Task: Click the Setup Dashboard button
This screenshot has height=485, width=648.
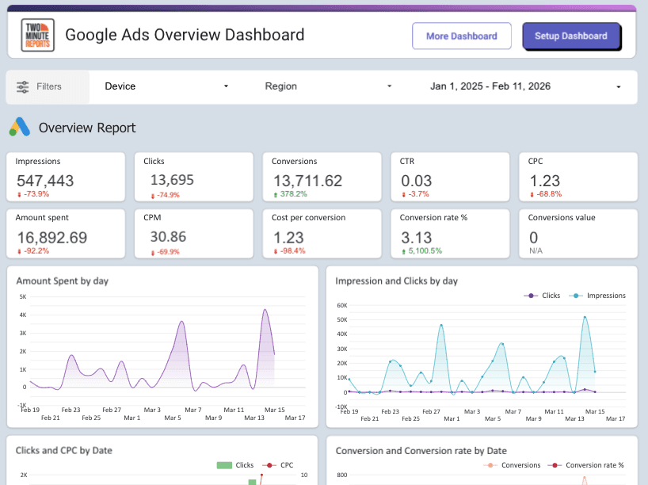Action: pyautogui.click(x=572, y=36)
